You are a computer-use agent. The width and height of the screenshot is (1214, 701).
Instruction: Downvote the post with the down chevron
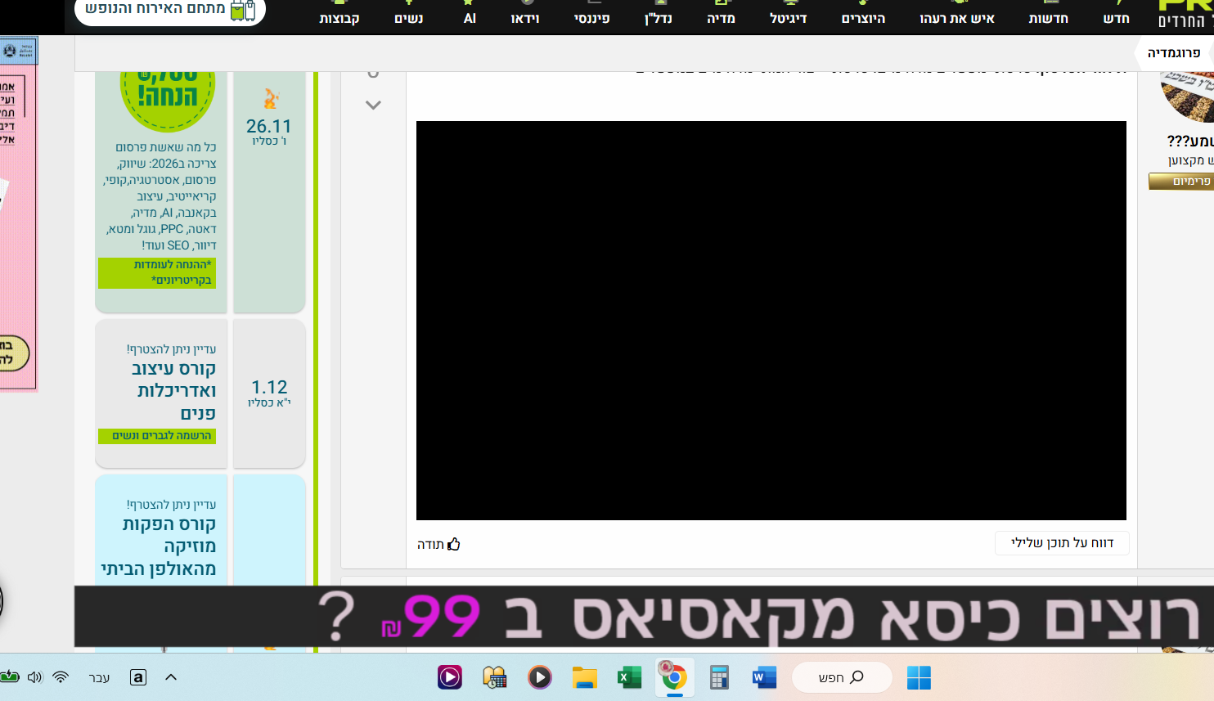pos(373,105)
